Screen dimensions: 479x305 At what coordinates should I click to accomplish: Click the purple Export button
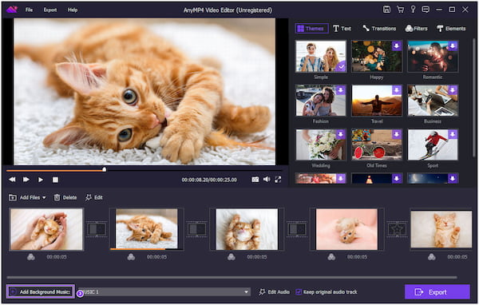437,292
